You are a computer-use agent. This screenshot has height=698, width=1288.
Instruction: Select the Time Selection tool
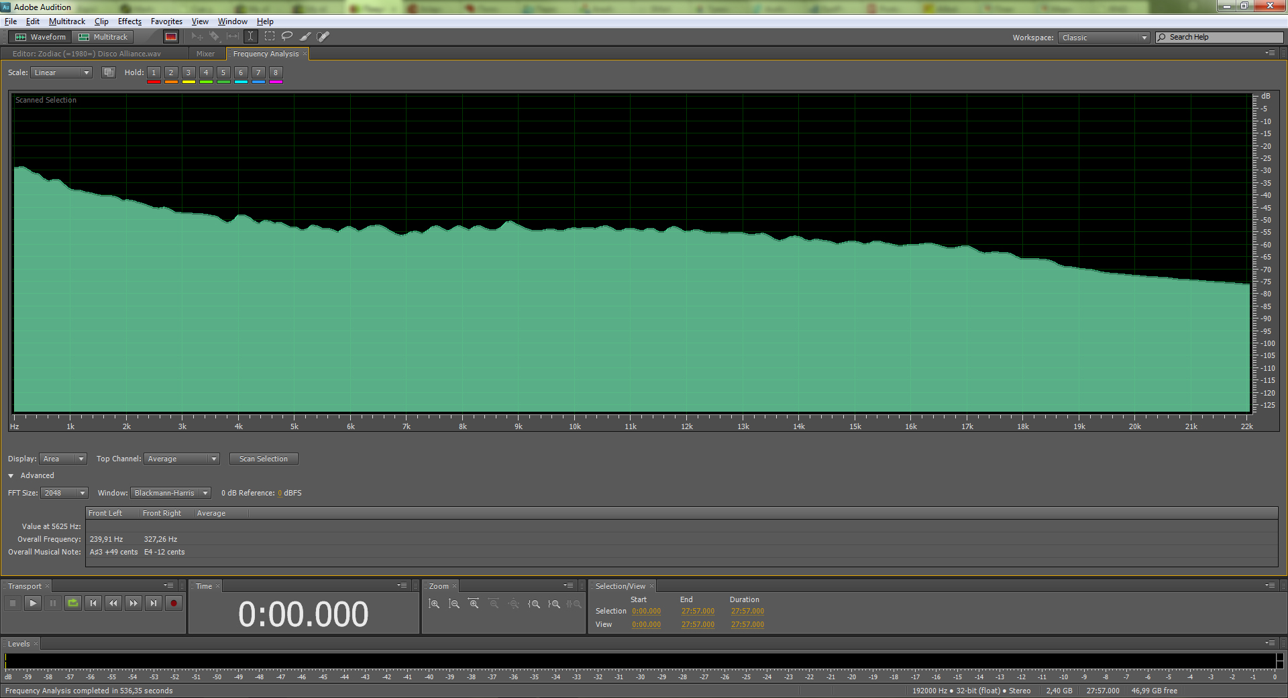pos(251,37)
